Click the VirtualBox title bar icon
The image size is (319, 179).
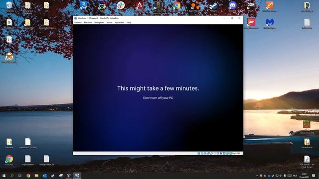(x=76, y=18)
